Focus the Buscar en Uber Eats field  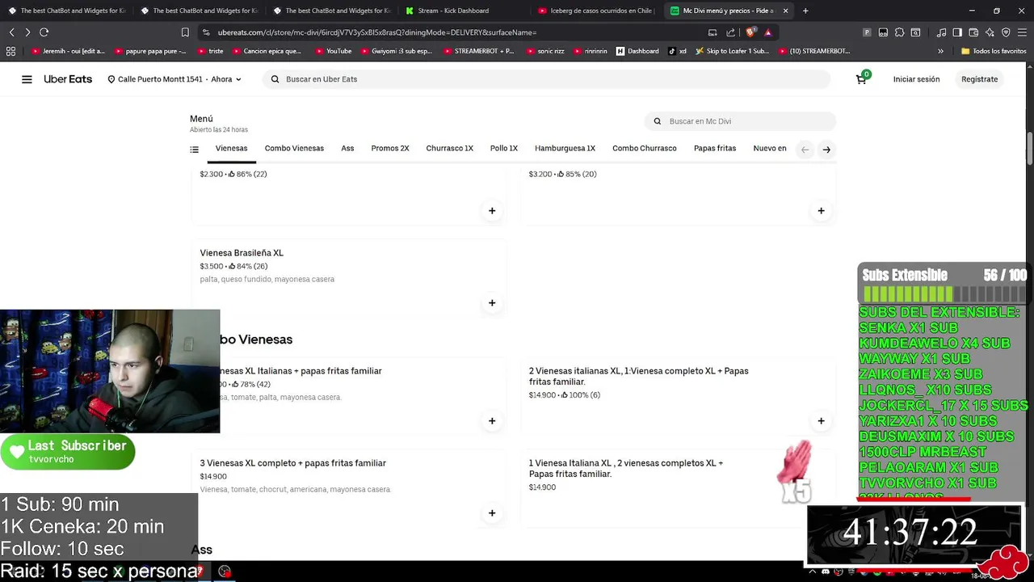(x=546, y=79)
